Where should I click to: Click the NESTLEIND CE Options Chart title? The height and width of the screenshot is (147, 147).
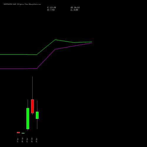22,4
